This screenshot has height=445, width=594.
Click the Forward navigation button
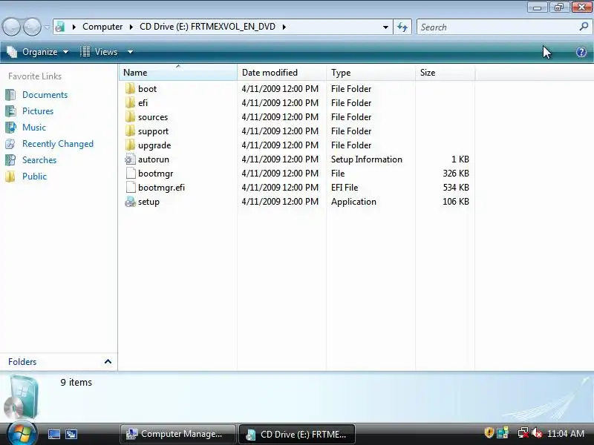coord(32,27)
